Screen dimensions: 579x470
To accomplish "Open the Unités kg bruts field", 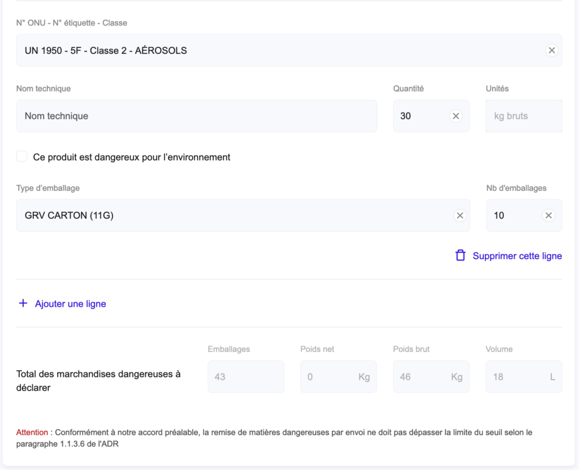I will tap(523, 116).
